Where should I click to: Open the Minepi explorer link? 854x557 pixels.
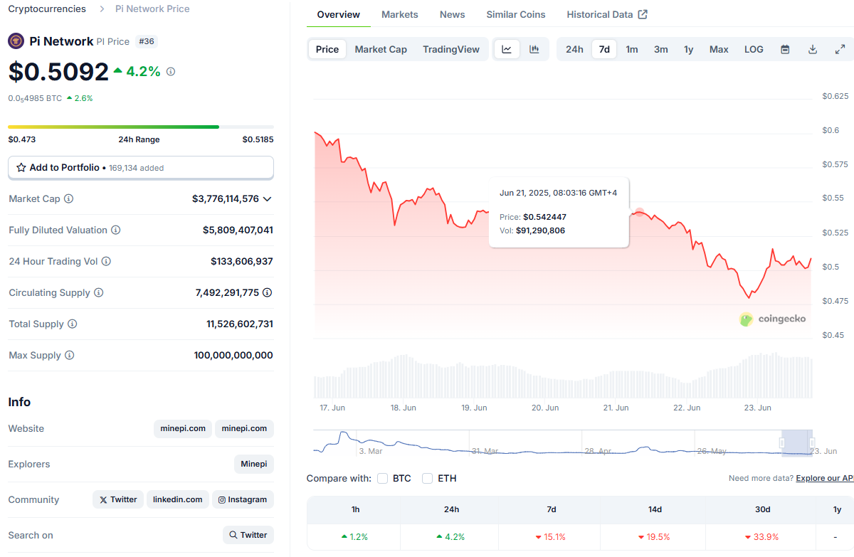coord(254,464)
